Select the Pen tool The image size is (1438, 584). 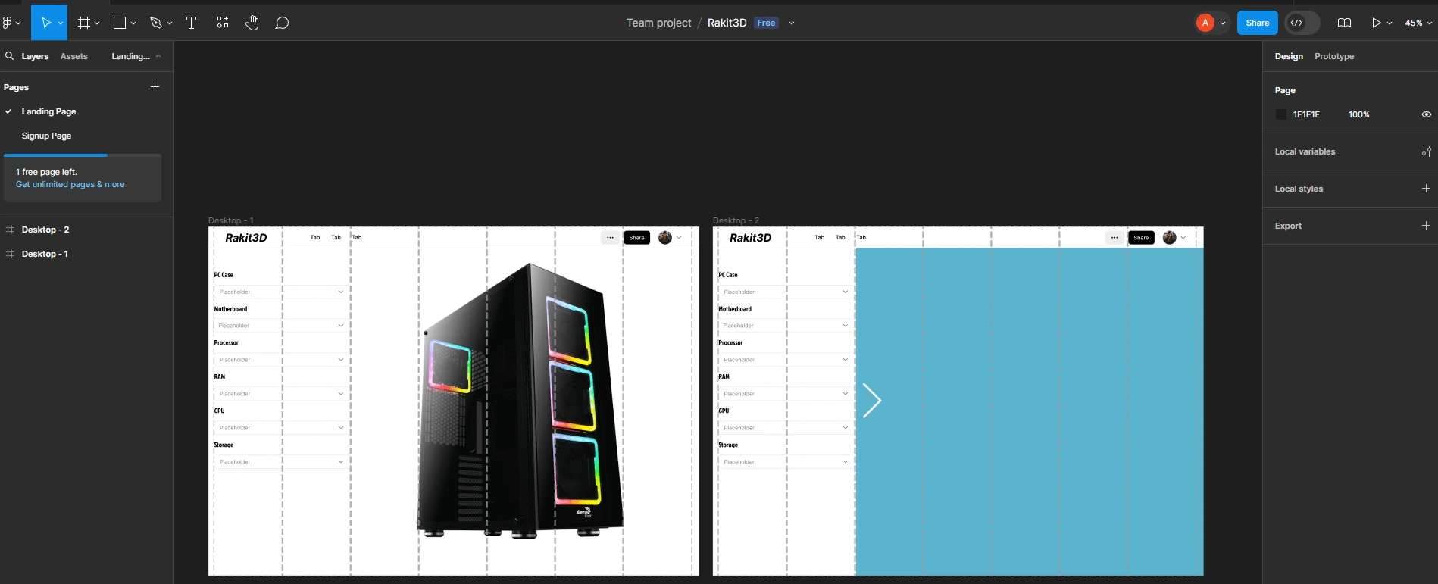155,23
